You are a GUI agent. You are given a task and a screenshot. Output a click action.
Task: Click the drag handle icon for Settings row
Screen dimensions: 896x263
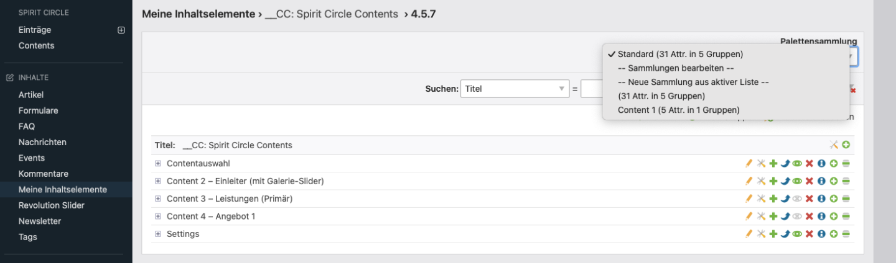846,234
